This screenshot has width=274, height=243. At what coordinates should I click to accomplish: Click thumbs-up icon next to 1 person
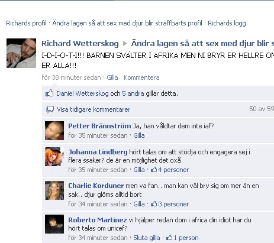[169, 238]
